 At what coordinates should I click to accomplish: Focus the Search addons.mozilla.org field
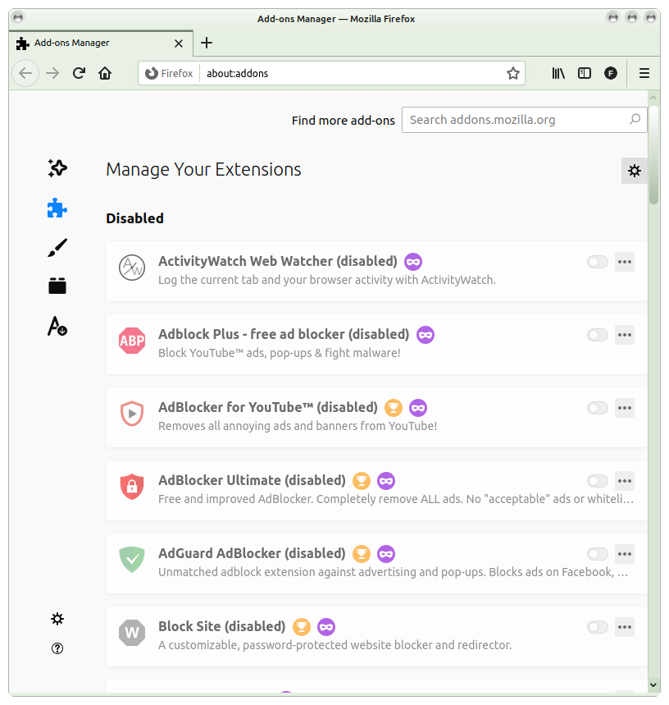click(x=524, y=120)
